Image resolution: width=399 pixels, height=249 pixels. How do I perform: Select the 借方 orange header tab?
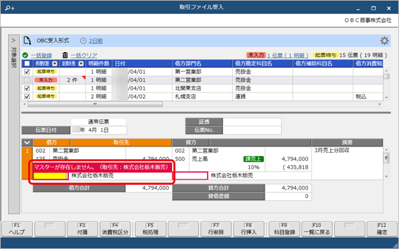[x=52, y=143]
